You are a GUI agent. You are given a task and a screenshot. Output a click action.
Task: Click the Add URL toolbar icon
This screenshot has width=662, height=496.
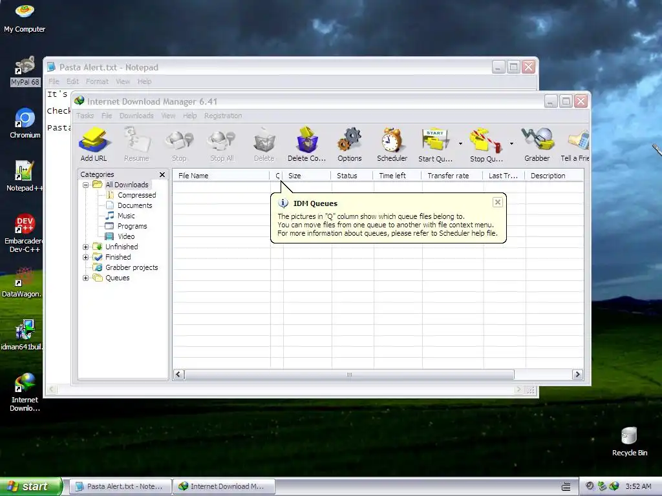(x=94, y=144)
